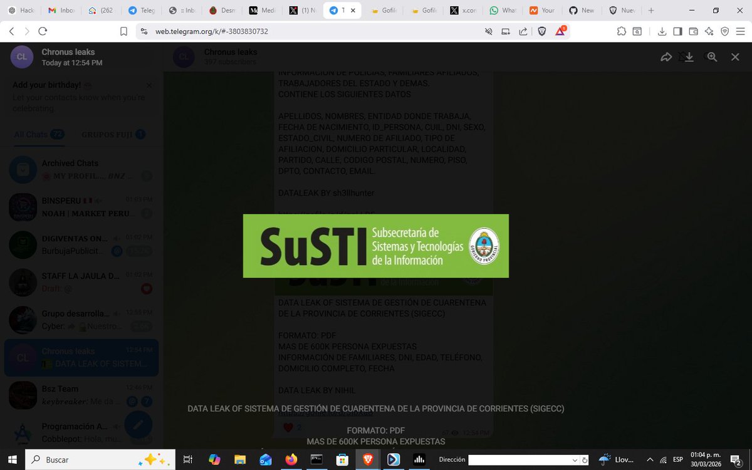Bookmark this page using the bookmark icon
This screenshot has width=752, height=470.
coord(123,31)
